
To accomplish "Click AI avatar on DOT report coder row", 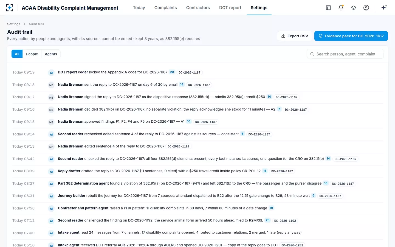I will coord(51,73).
